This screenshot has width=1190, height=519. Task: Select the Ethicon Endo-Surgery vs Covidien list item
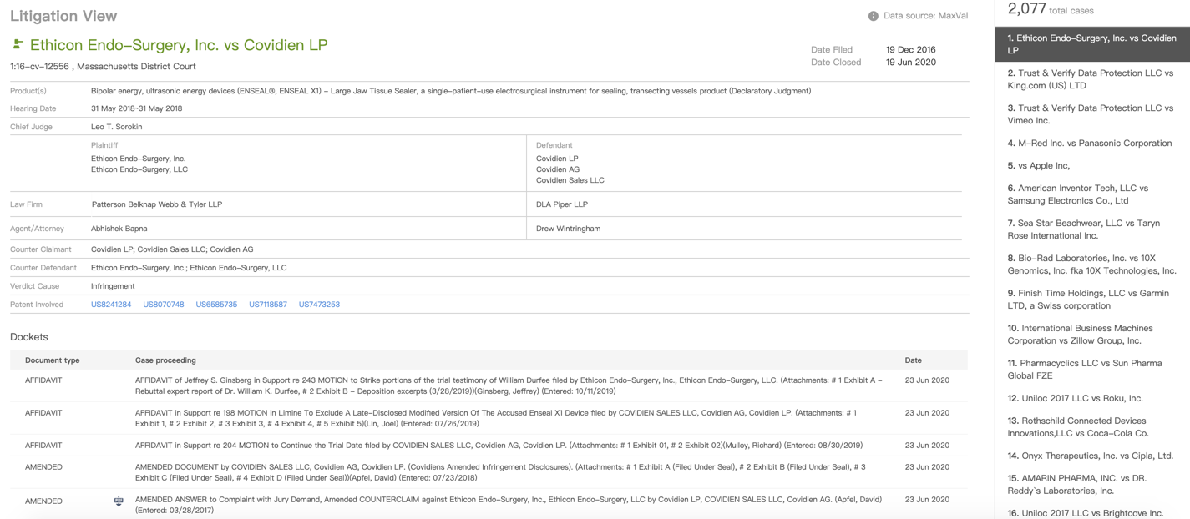click(1091, 44)
